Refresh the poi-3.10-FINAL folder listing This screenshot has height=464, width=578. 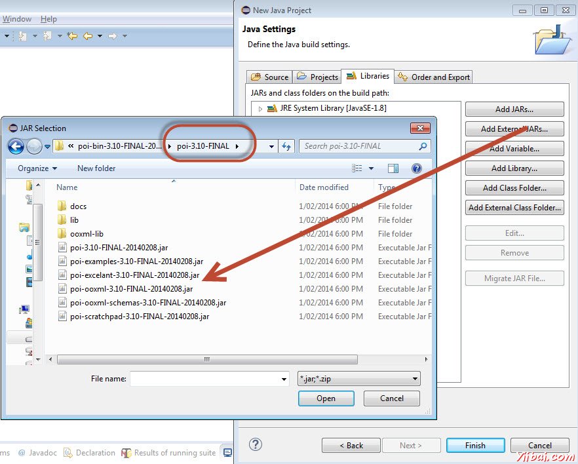point(286,146)
